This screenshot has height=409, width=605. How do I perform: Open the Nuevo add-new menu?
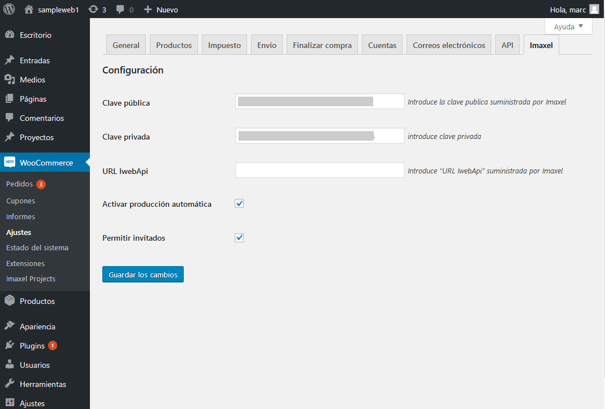pos(161,10)
